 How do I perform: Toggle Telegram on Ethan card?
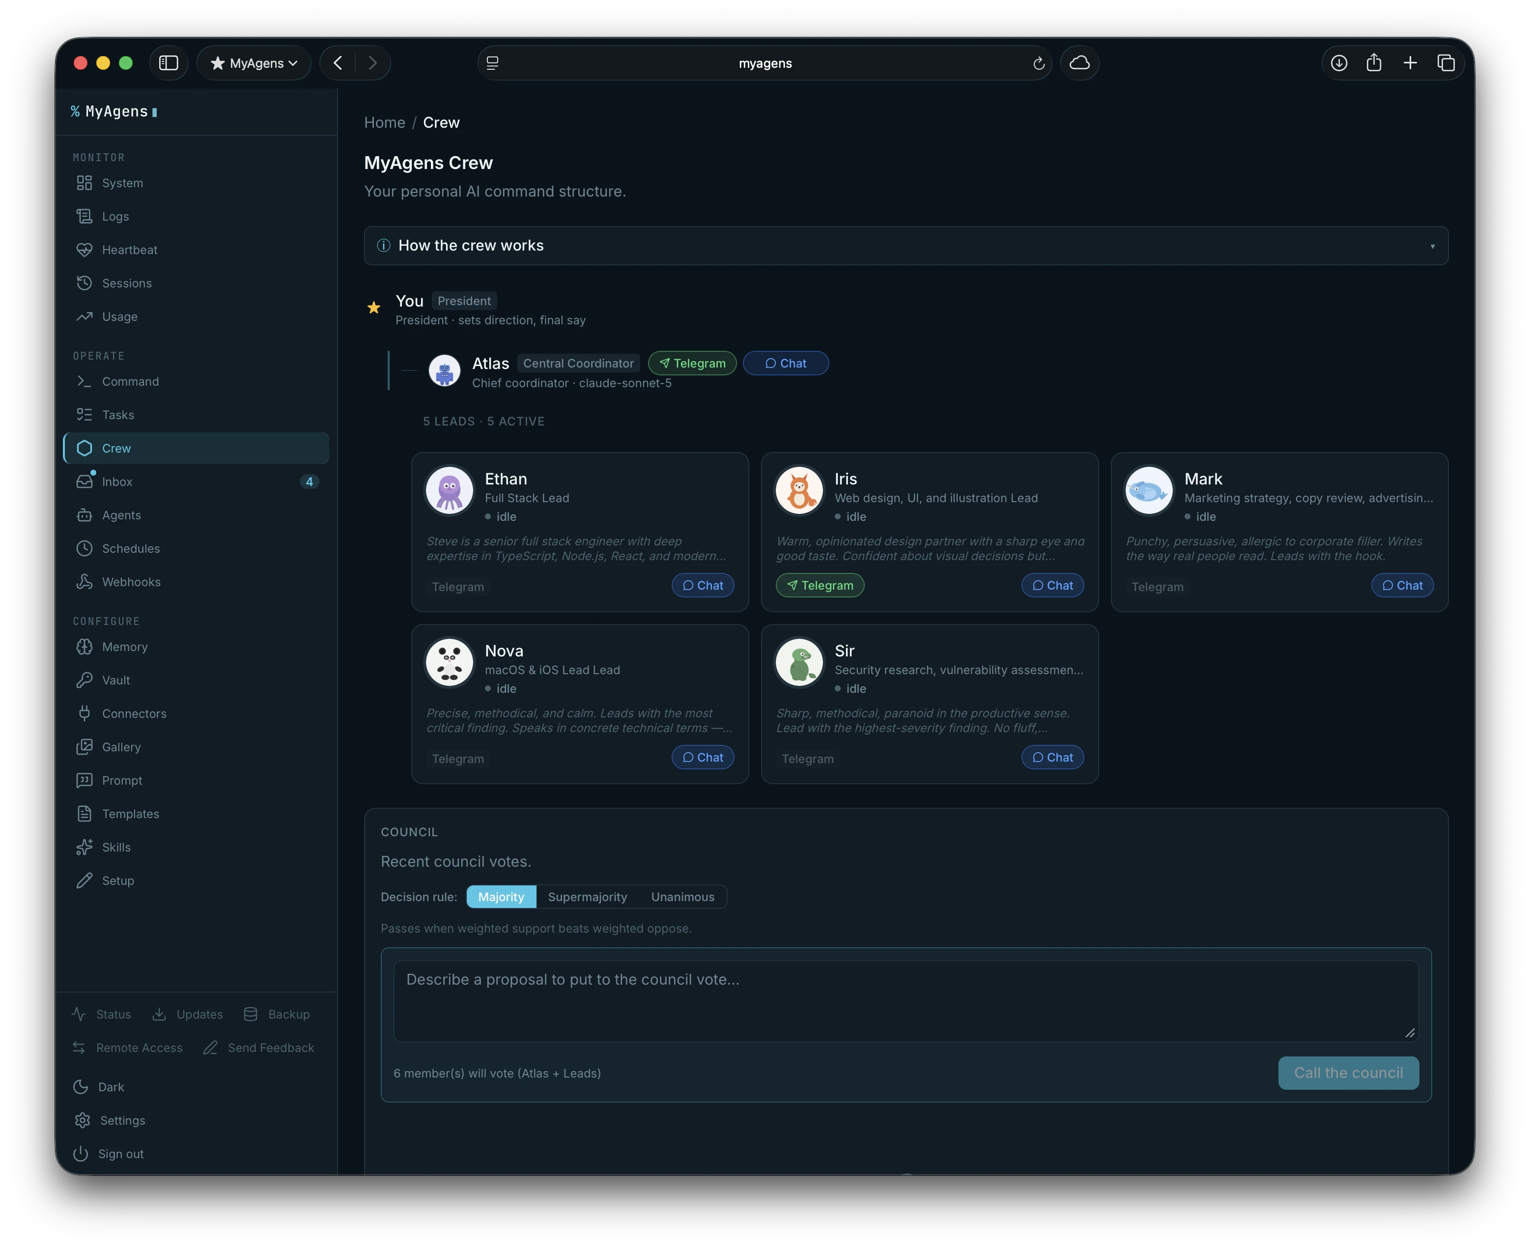coord(458,587)
